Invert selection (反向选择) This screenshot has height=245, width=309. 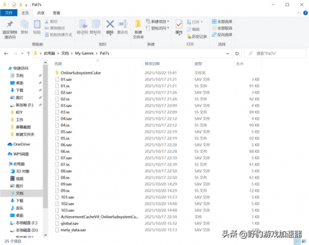coord(222,35)
